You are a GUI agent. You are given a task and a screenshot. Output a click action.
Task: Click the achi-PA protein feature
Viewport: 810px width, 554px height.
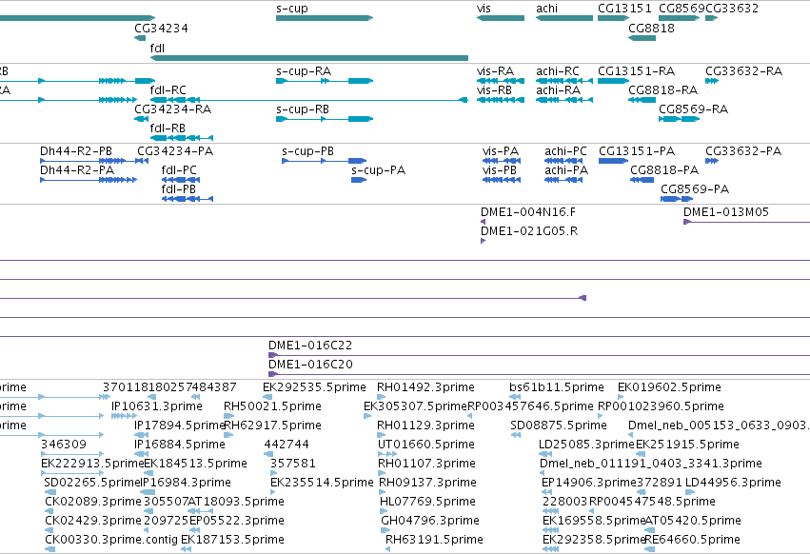click(x=563, y=180)
